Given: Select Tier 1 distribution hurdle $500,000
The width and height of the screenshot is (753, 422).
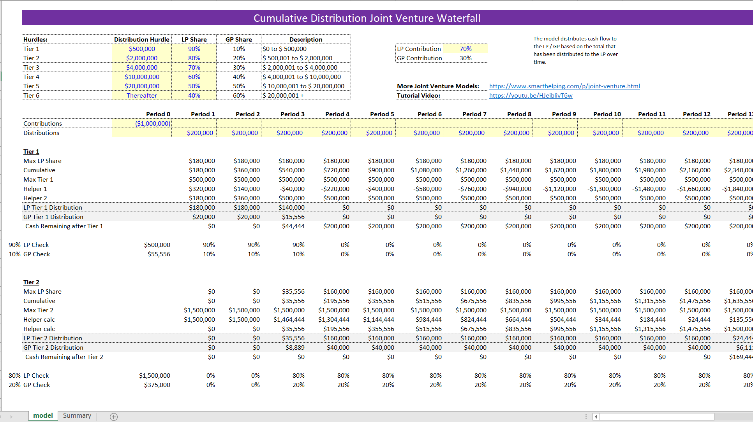Looking at the screenshot, I should point(142,49).
